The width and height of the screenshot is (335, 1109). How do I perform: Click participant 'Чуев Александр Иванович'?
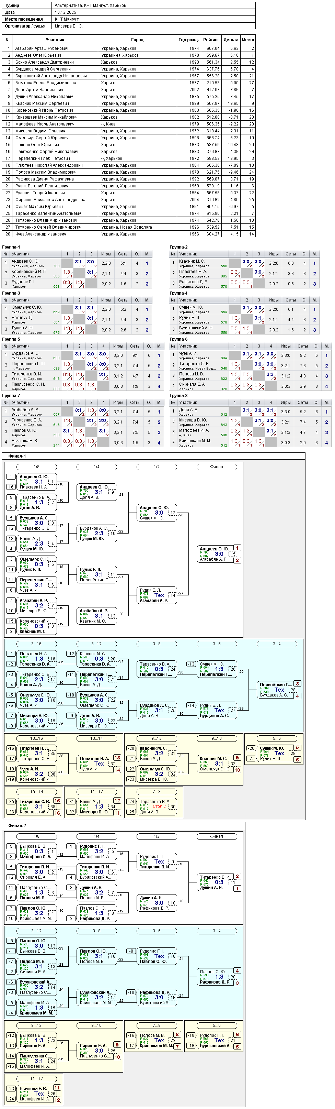[41, 235]
